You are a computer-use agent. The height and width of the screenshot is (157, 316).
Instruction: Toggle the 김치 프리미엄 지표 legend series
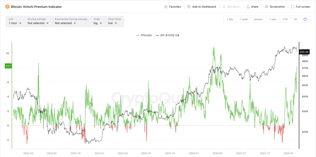[168, 35]
